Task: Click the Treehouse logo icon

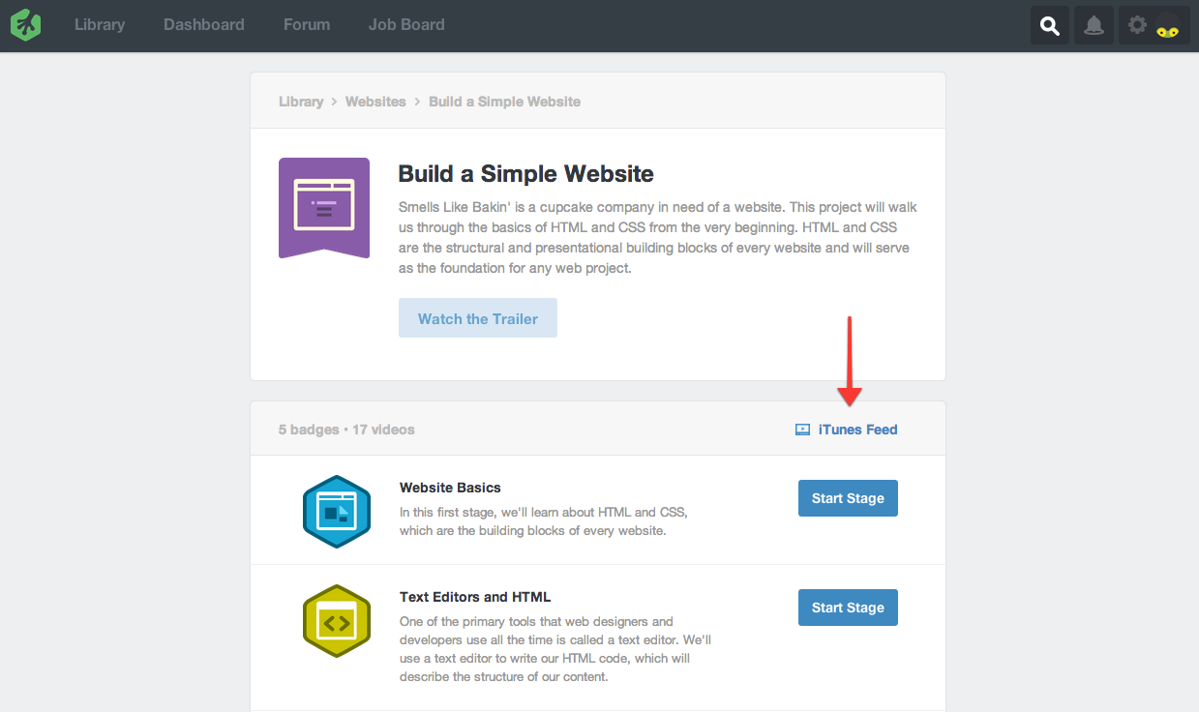Action: click(26, 25)
